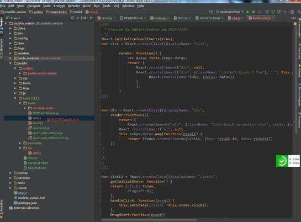Click react-0.13.1 in the navigation breadcrumb
This screenshot has width=301, height=222.
click(56, 12)
